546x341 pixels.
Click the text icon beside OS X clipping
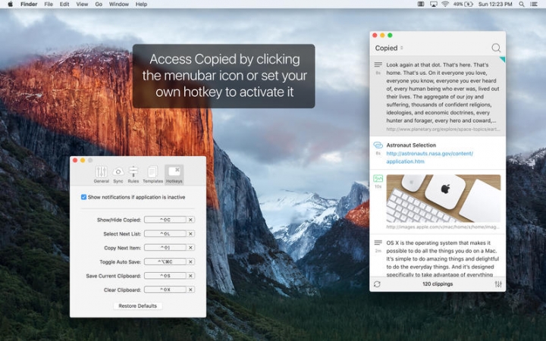(378, 242)
